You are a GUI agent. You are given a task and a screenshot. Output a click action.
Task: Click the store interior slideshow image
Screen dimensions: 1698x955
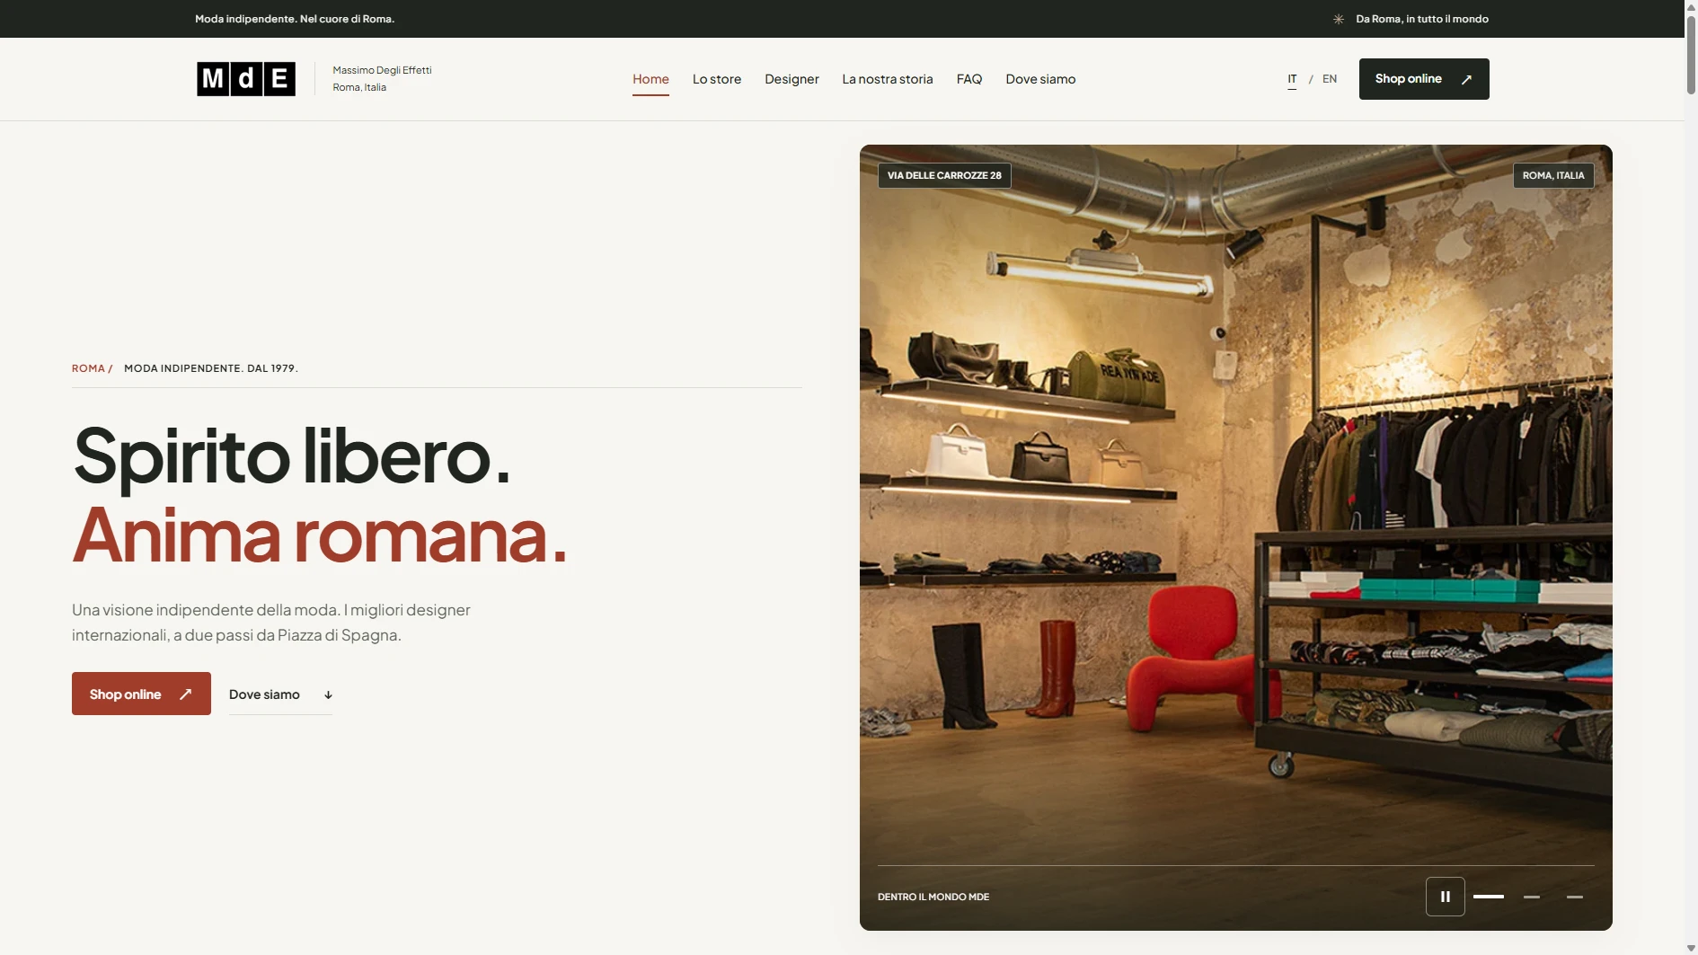tap(1236, 537)
